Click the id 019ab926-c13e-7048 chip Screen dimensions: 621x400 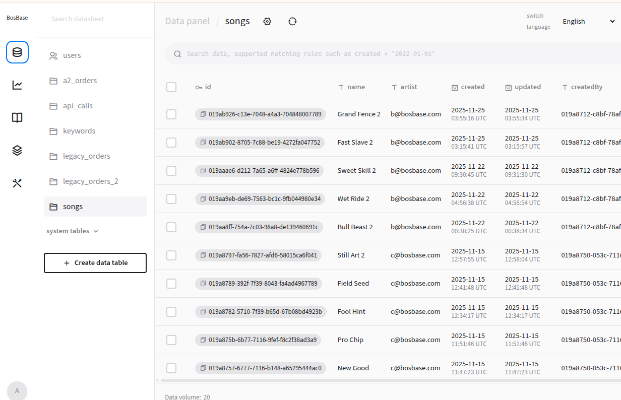point(261,114)
